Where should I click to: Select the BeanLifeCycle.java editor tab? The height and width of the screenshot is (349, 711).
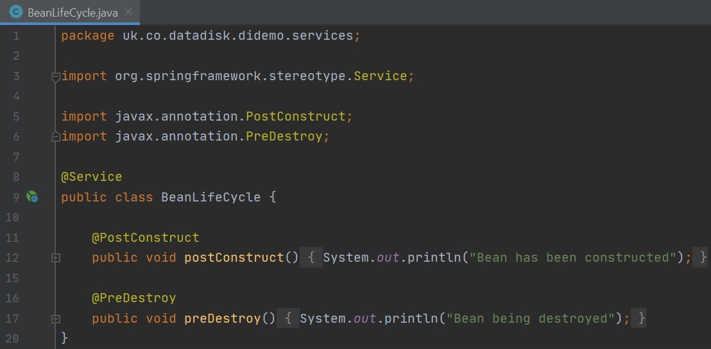point(71,12)
